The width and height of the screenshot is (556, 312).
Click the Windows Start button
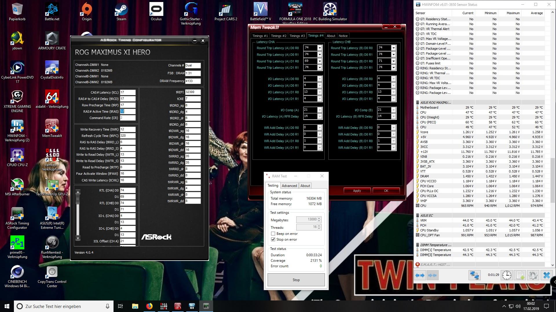point(7,306)
